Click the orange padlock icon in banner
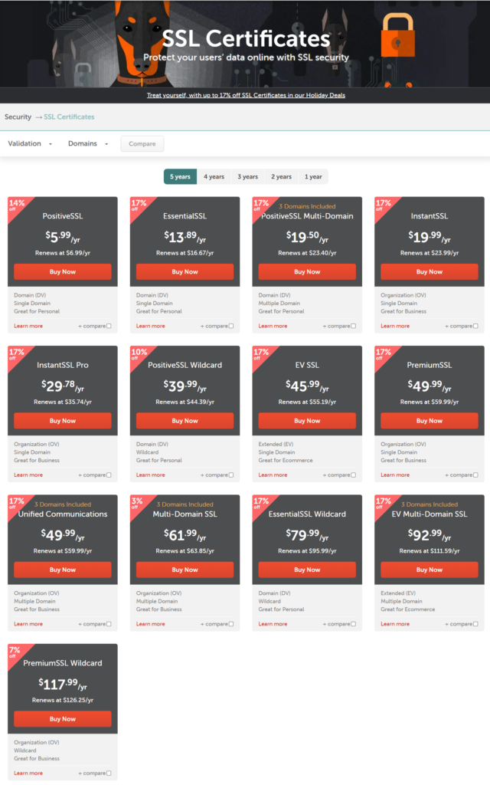 398,35
